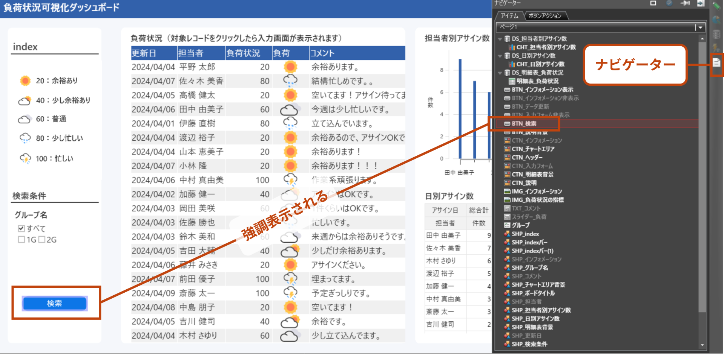Toggle the すべて group checkbox
This screenshot has width=724, height=354.
point(21,228)
